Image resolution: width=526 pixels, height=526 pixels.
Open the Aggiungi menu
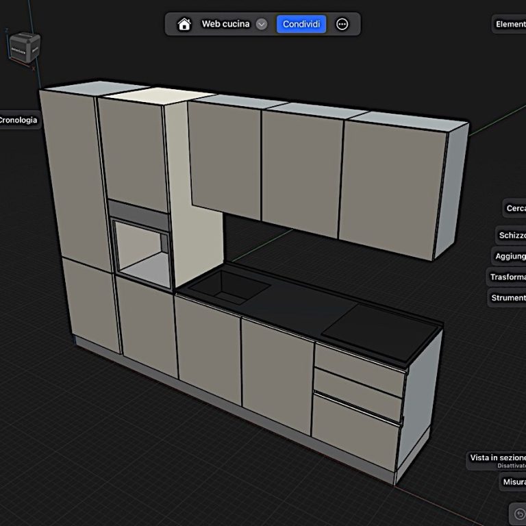tap(510, 256)
